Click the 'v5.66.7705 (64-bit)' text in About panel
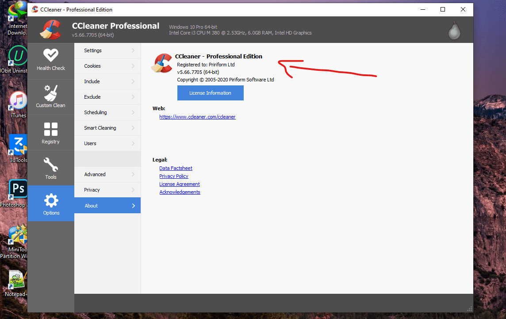This screenshot has width=506, height=319. pyautogui.click(x=198, y=72)
